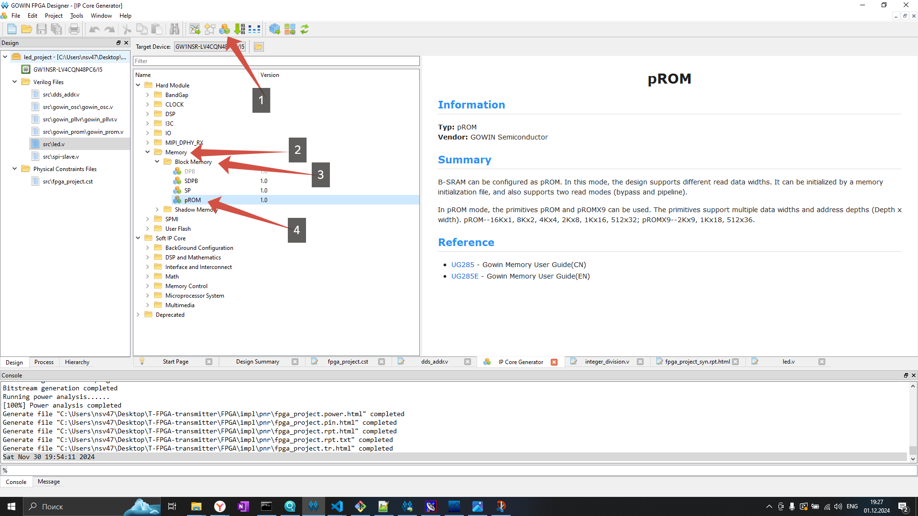Open the Schematic Viewer toolbar icon
918x516 pixels.
210,29
